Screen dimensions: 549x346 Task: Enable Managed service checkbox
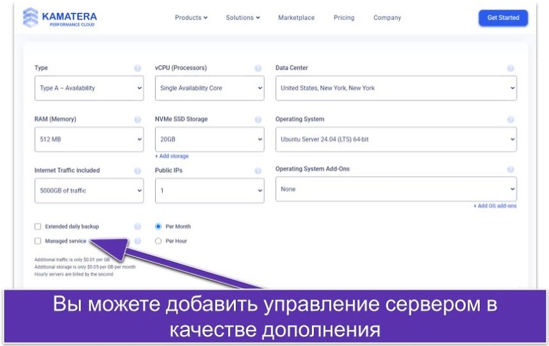pyautogui.click(x=38, y=241)
